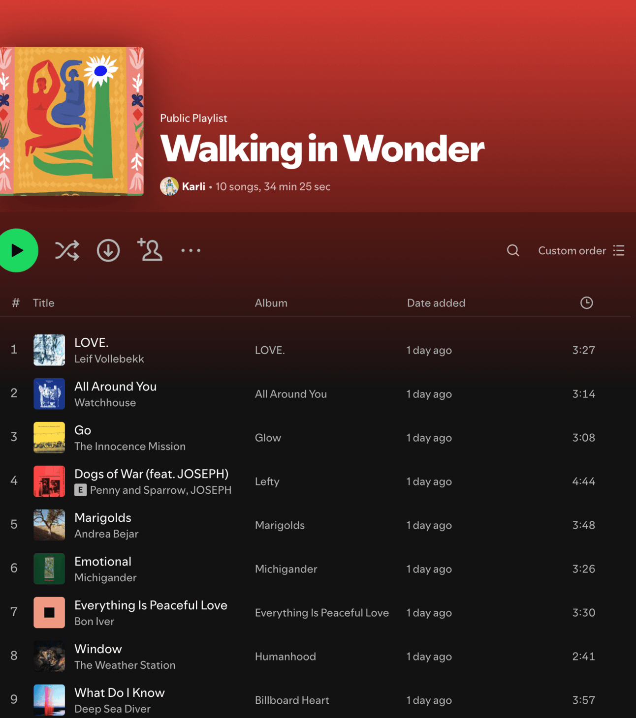The width and height of the screenshot is (636, 718).
Task: Search within the playlist
Action: (513, 250)
